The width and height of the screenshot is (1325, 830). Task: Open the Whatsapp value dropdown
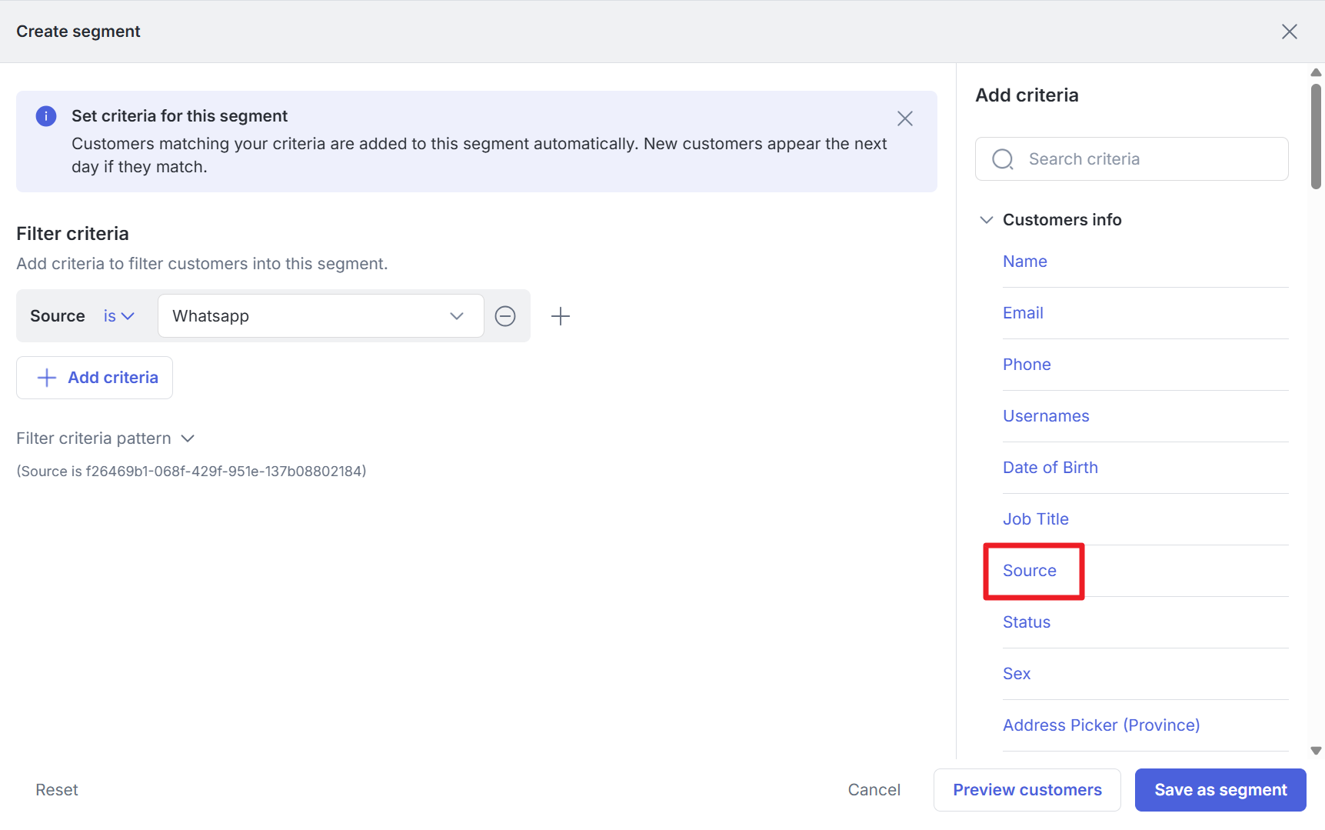tap(321, 316)
